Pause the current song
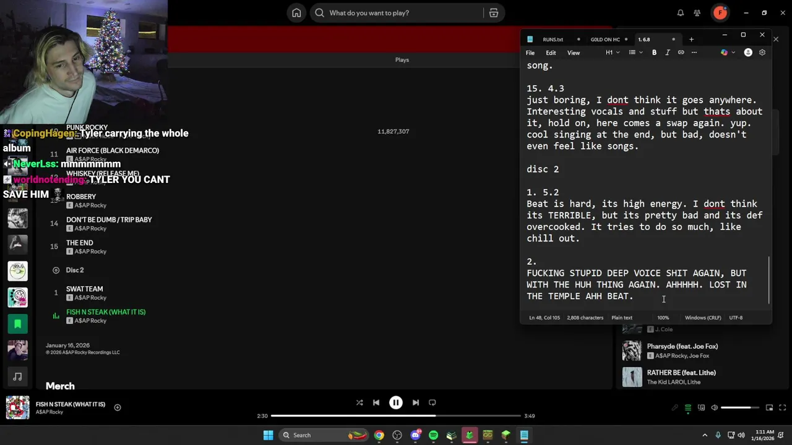 click(x=396, y=402)
